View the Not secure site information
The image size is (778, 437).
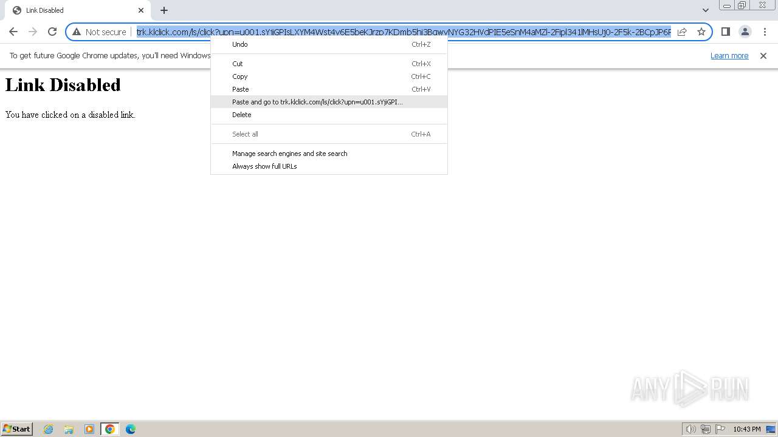(x=99, y=32)
